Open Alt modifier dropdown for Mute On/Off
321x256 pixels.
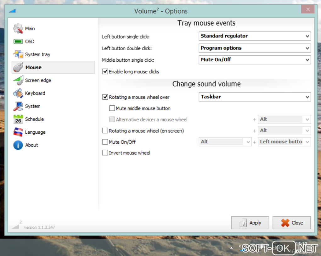(x=225, y=142)
